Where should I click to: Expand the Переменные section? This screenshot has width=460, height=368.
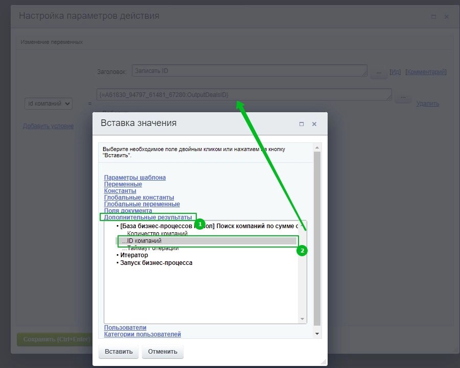pyautogui.click(x=123, y=184)
